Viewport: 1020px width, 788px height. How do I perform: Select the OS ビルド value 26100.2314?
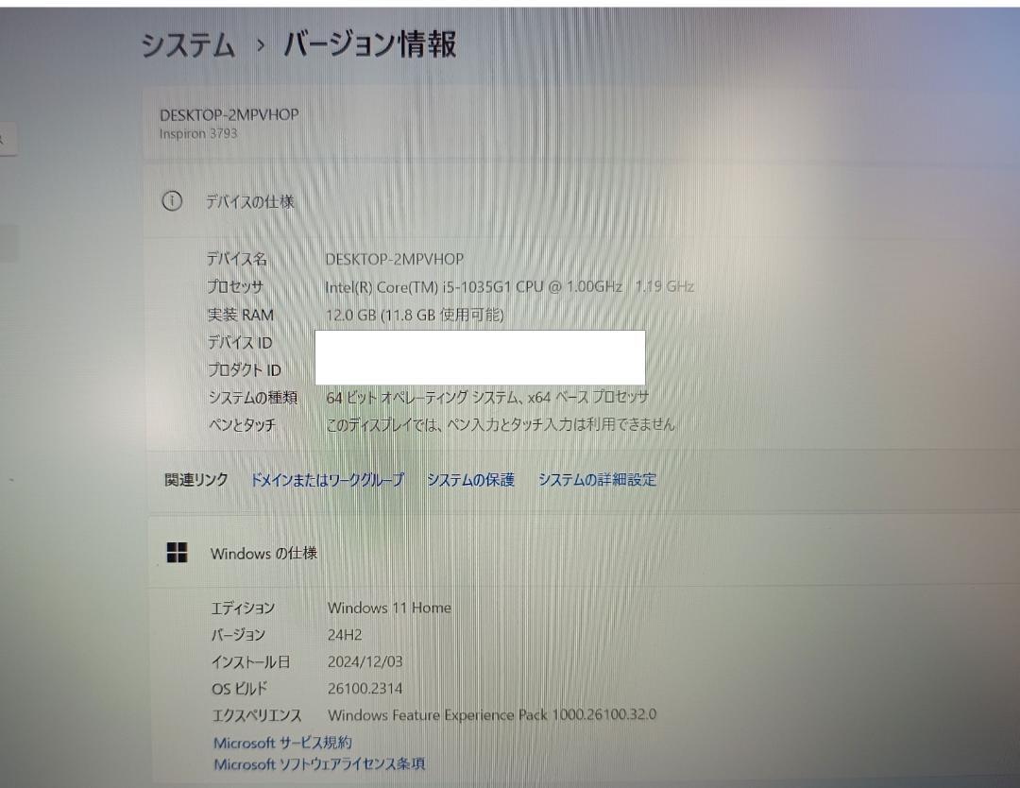point(365,689)
